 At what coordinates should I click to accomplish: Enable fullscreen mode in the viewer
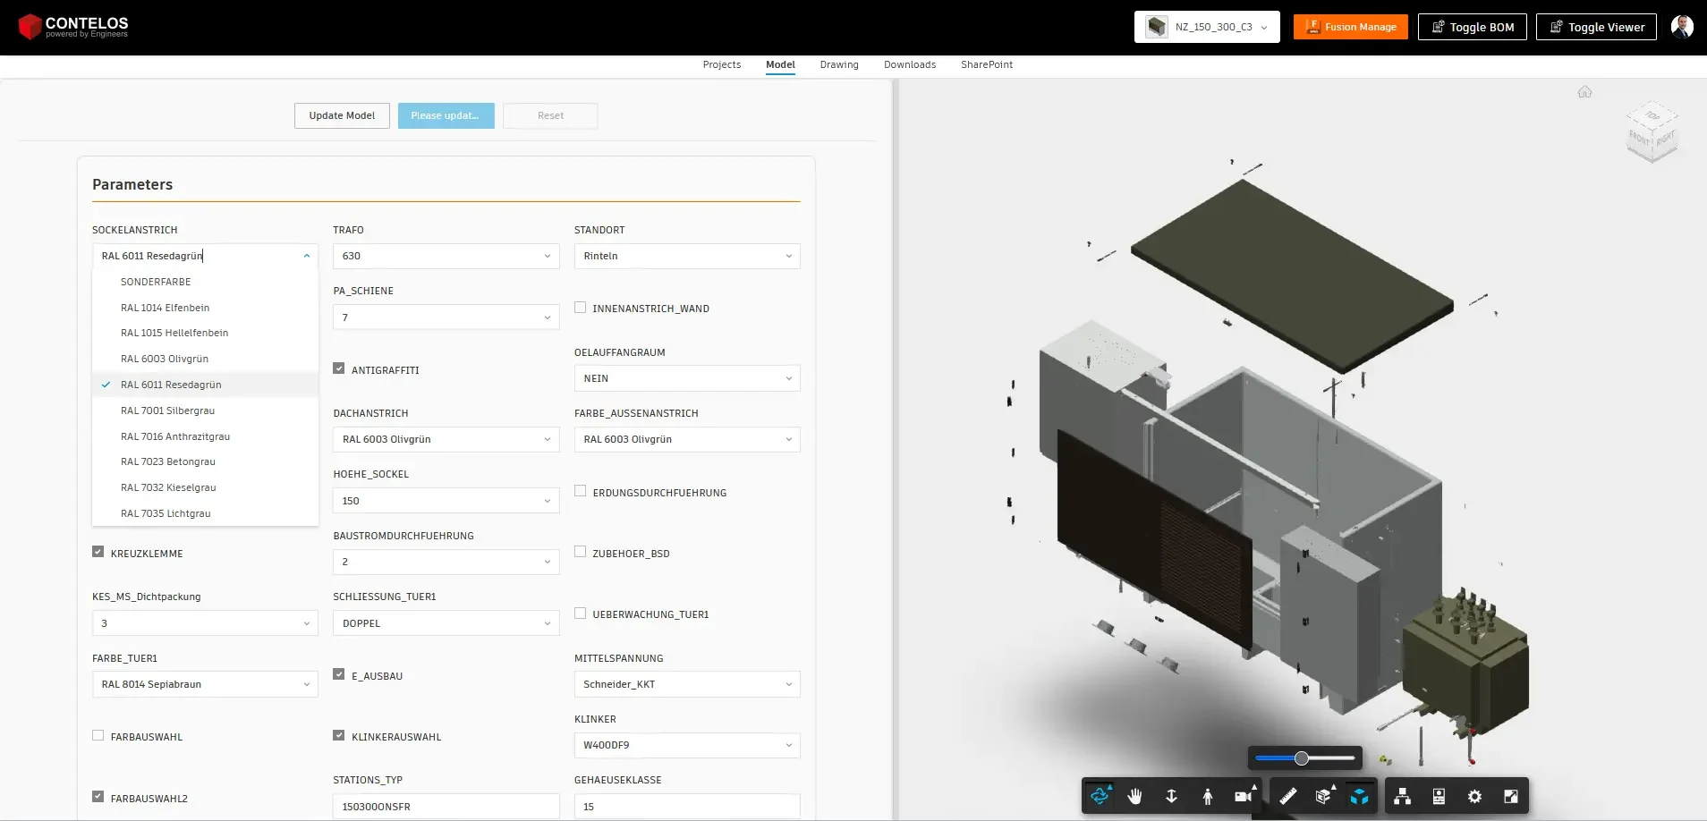(x=1510, y=796)
